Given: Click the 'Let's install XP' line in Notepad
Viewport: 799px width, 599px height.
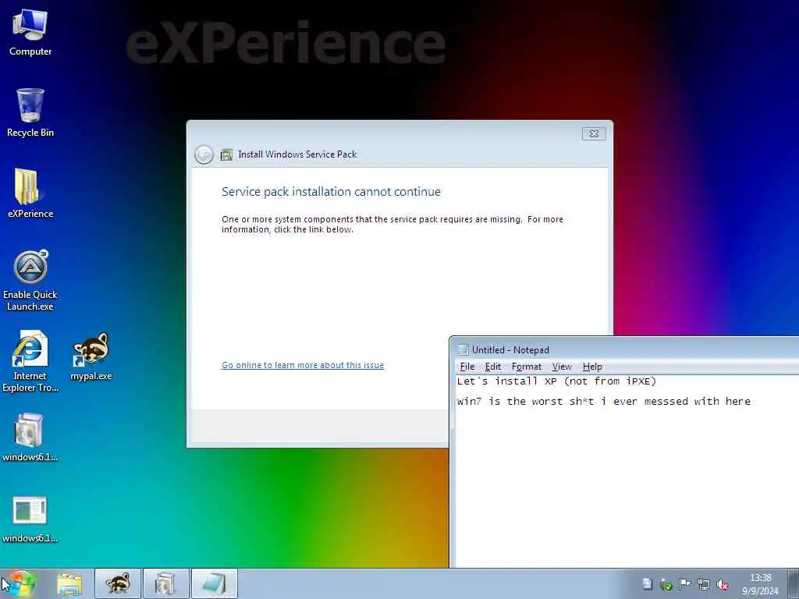Looking at the screenshot, I should tap(556, 381).
